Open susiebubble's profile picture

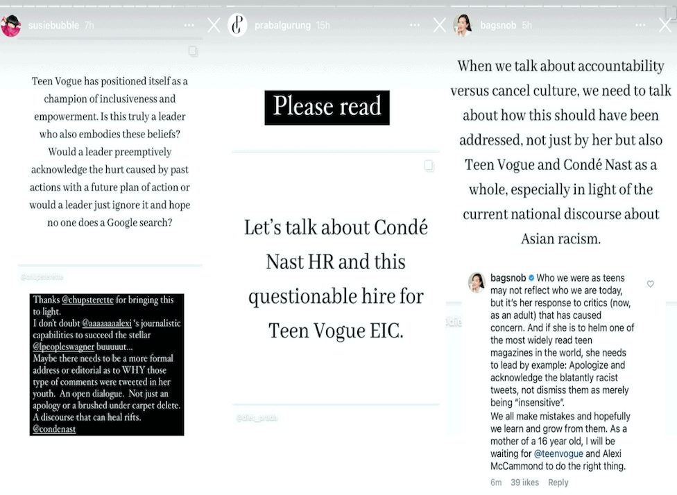(11, 26)
